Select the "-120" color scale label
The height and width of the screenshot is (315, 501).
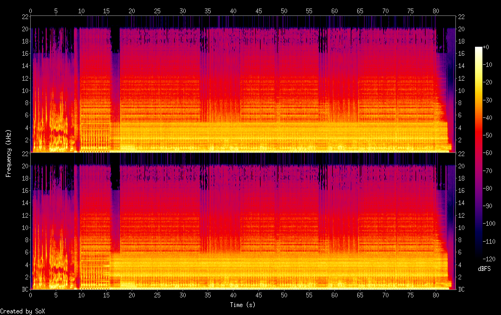(489, 259)
